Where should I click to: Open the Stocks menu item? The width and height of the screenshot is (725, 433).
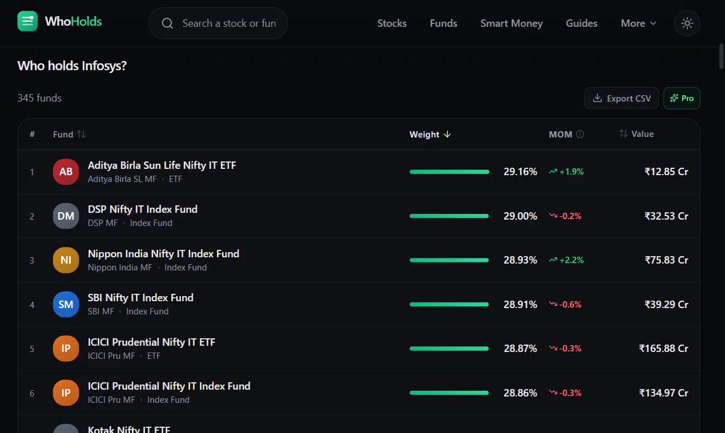tap(392, 23)
